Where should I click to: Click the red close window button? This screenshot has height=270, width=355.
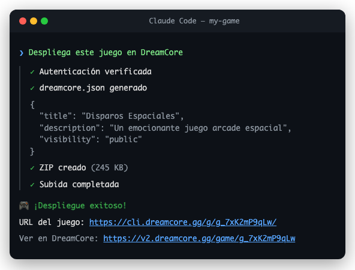pos(23,21)
